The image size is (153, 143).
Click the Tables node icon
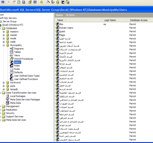pyautogui.click(x=11, y=52)
